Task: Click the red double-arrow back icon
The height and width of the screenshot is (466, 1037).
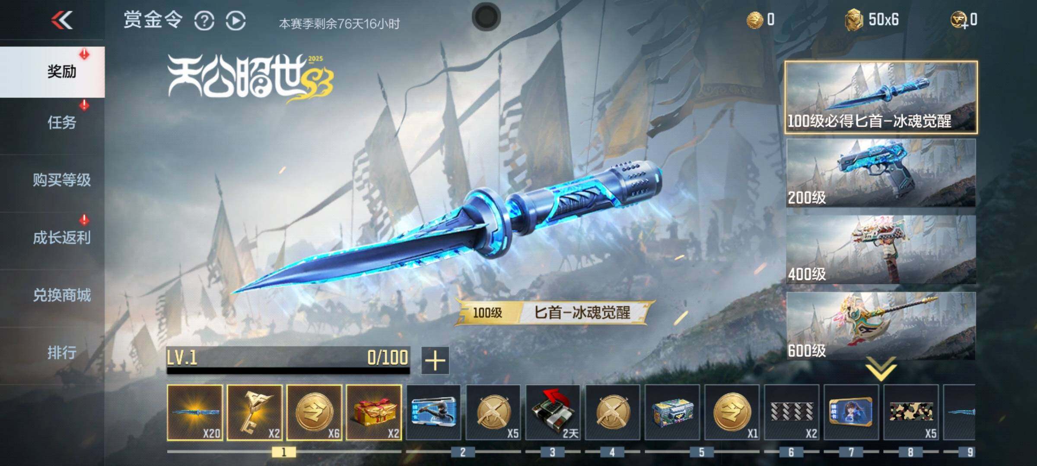Action: 62,20
